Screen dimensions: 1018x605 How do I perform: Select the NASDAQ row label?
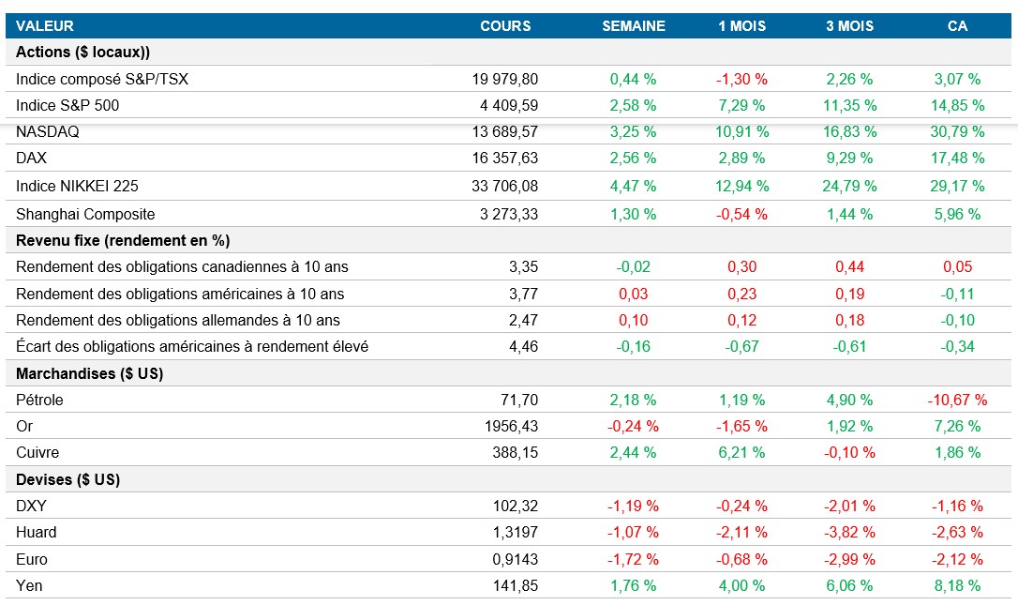pyautogui.click(x=47, y=131)
